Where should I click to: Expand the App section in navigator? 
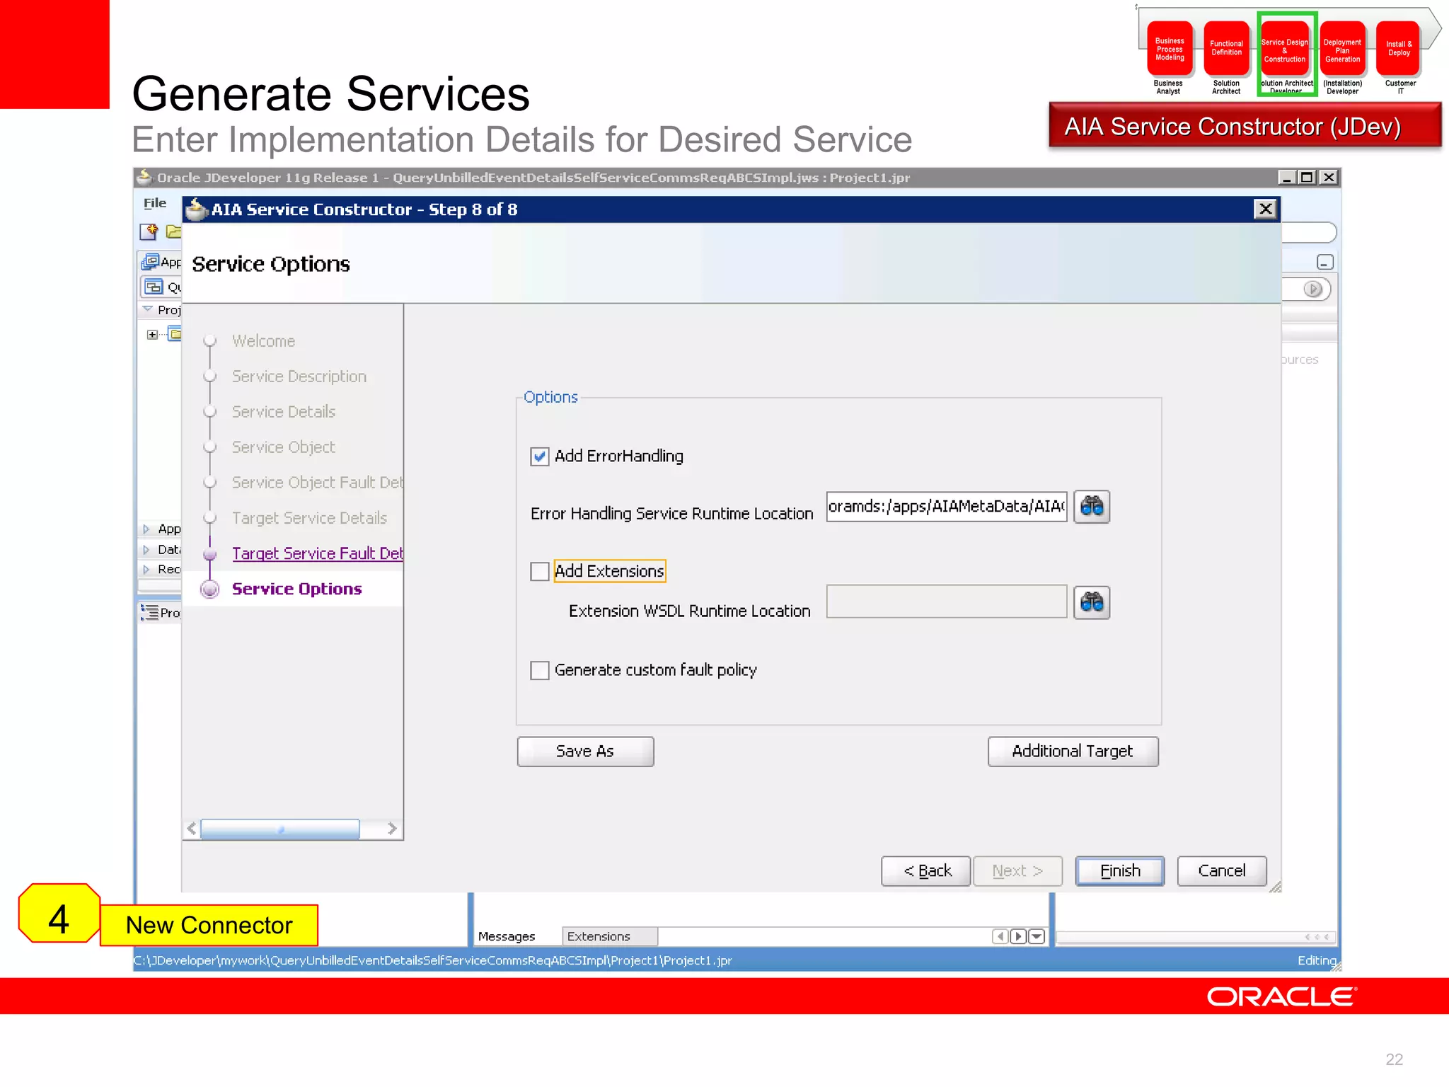click(x=146, y=529)
